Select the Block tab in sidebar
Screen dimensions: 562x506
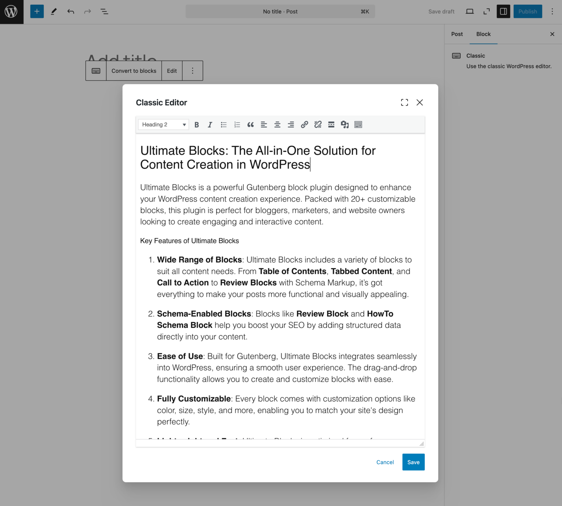(x=483, y=34)
